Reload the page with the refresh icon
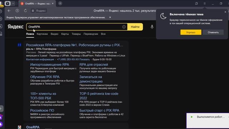The height and width of the screenshot is (129, 229). tap(25, 11)
